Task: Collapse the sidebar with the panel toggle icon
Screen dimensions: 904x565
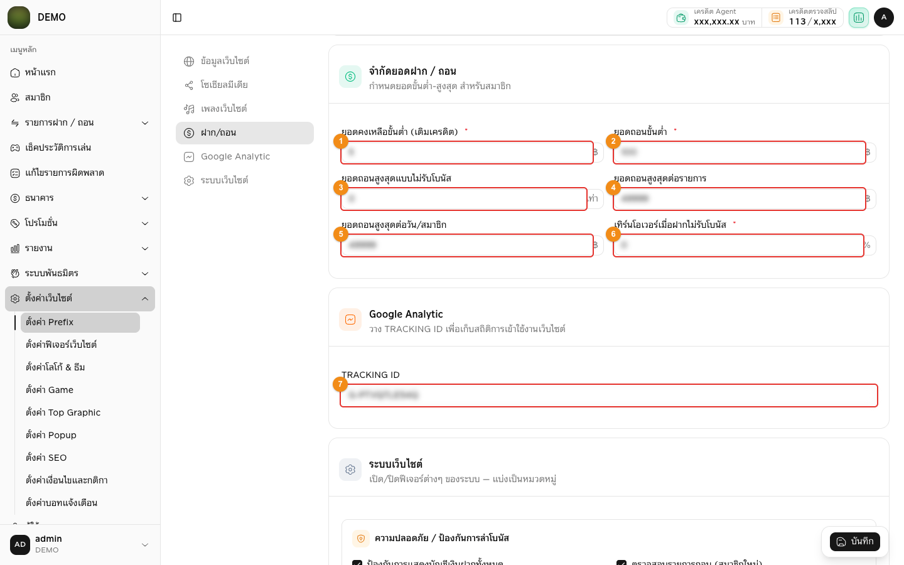Action: (177, 18)
